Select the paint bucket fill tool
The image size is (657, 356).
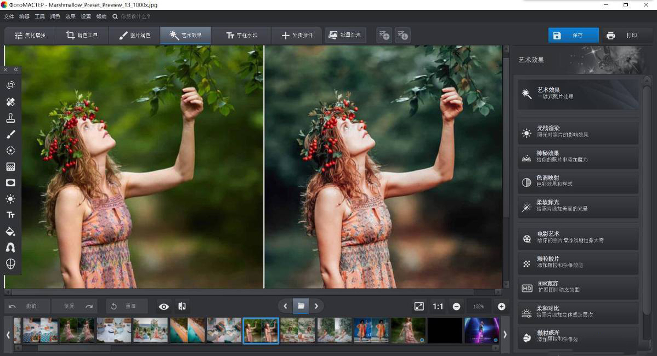point(10,231)
